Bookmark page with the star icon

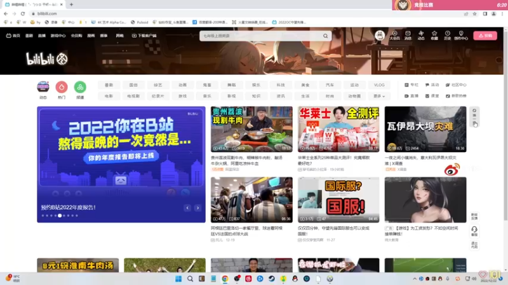474,14
